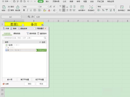Click the Cancel (取消) button
The width and height of the screenshot is (130, 97).
pos(41,84)
